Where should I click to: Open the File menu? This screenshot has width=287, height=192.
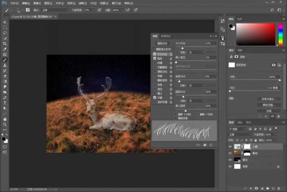[14, 3]
